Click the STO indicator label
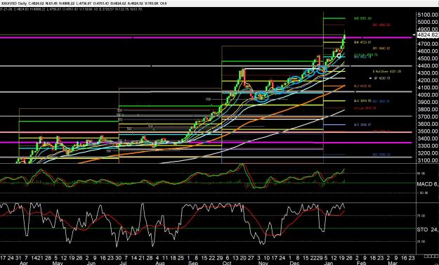The image size is (439, 265). point(426,230)
